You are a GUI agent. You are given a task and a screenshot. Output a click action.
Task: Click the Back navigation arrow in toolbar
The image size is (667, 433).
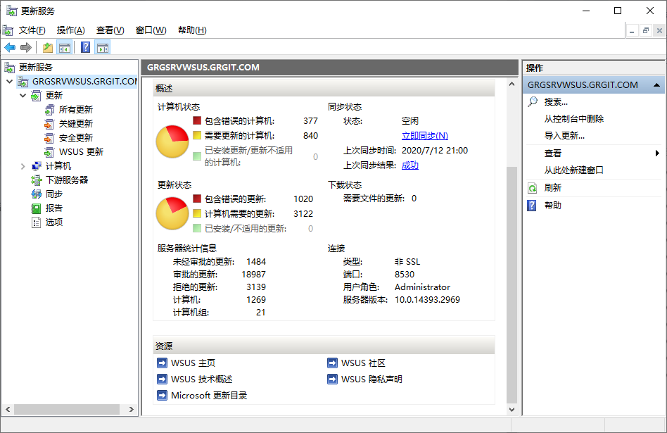[10, 47]
